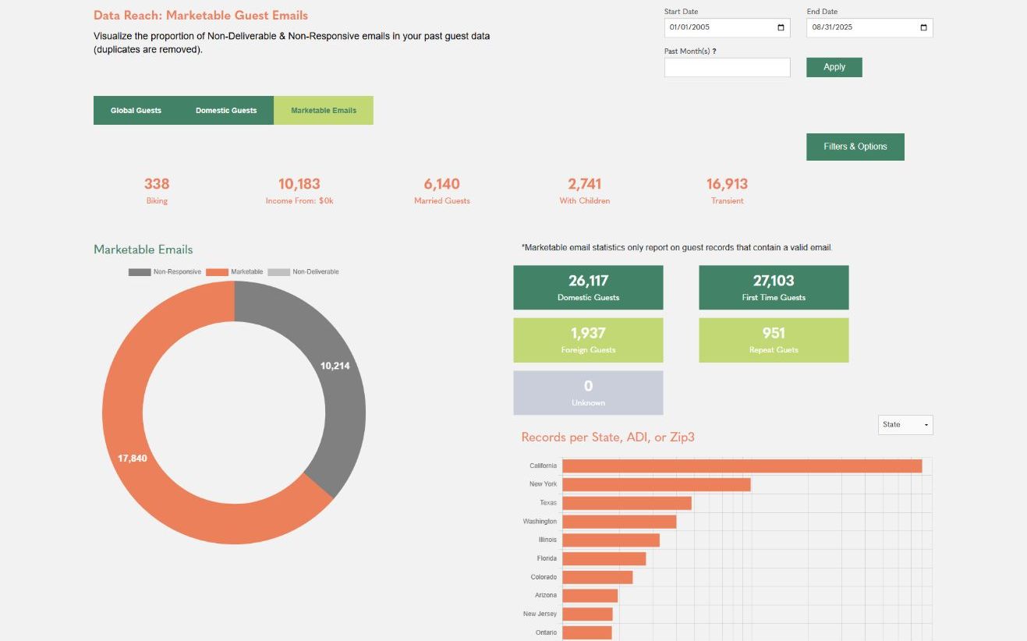1027x641 pixels.
Task: Select the Marketable Emails tab
Action: point(324,111)
